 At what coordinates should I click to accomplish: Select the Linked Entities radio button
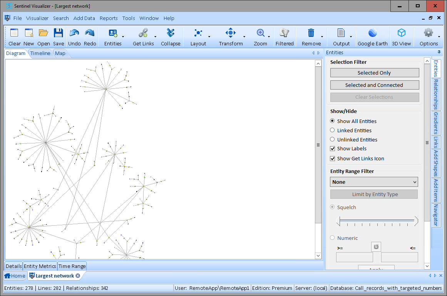(332, 130)
